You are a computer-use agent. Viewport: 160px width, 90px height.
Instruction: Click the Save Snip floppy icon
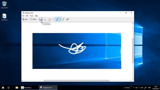click(x=41, y=19)
